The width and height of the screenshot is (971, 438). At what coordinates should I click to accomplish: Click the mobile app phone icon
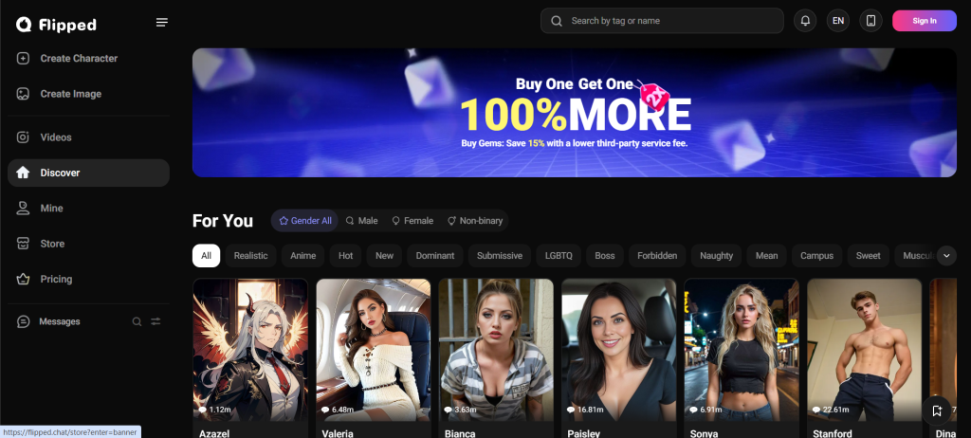point(870,21)
